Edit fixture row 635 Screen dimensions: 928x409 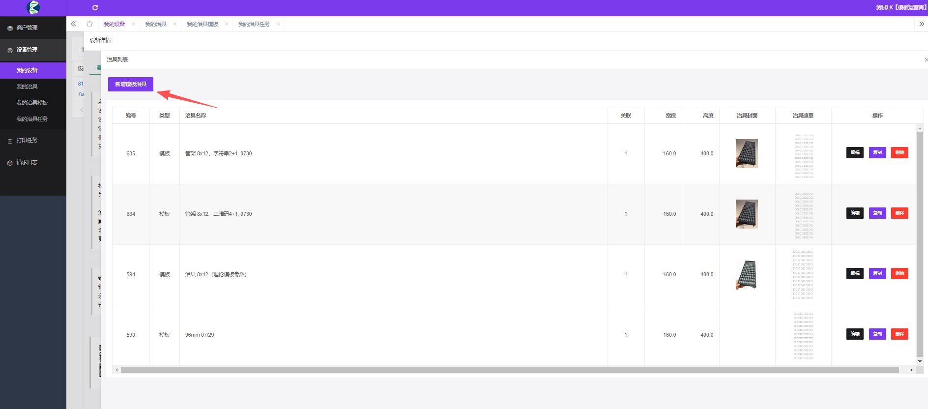point(855,152)
